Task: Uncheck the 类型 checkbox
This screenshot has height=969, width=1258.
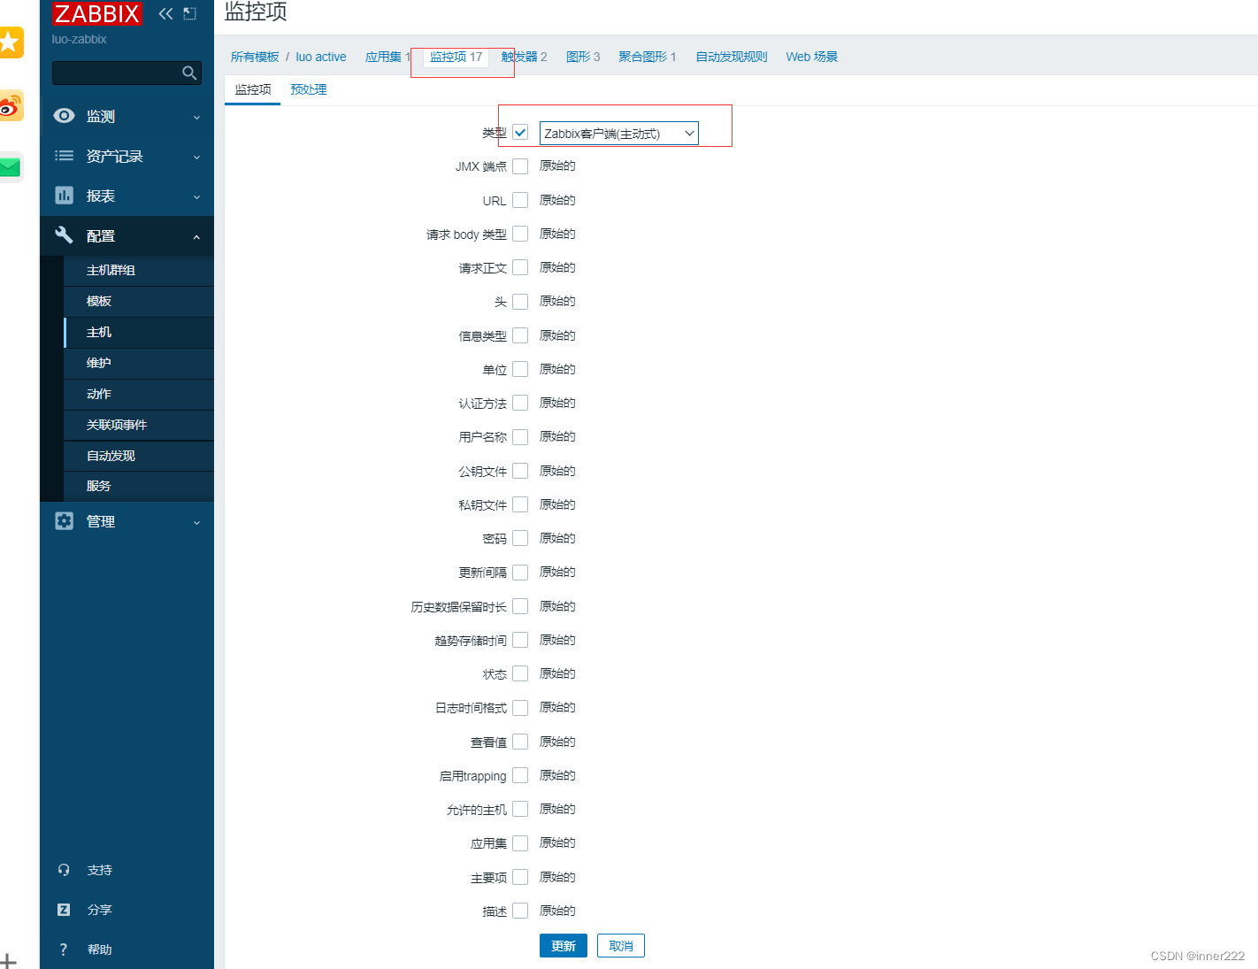Action: [x=520, y=133]
